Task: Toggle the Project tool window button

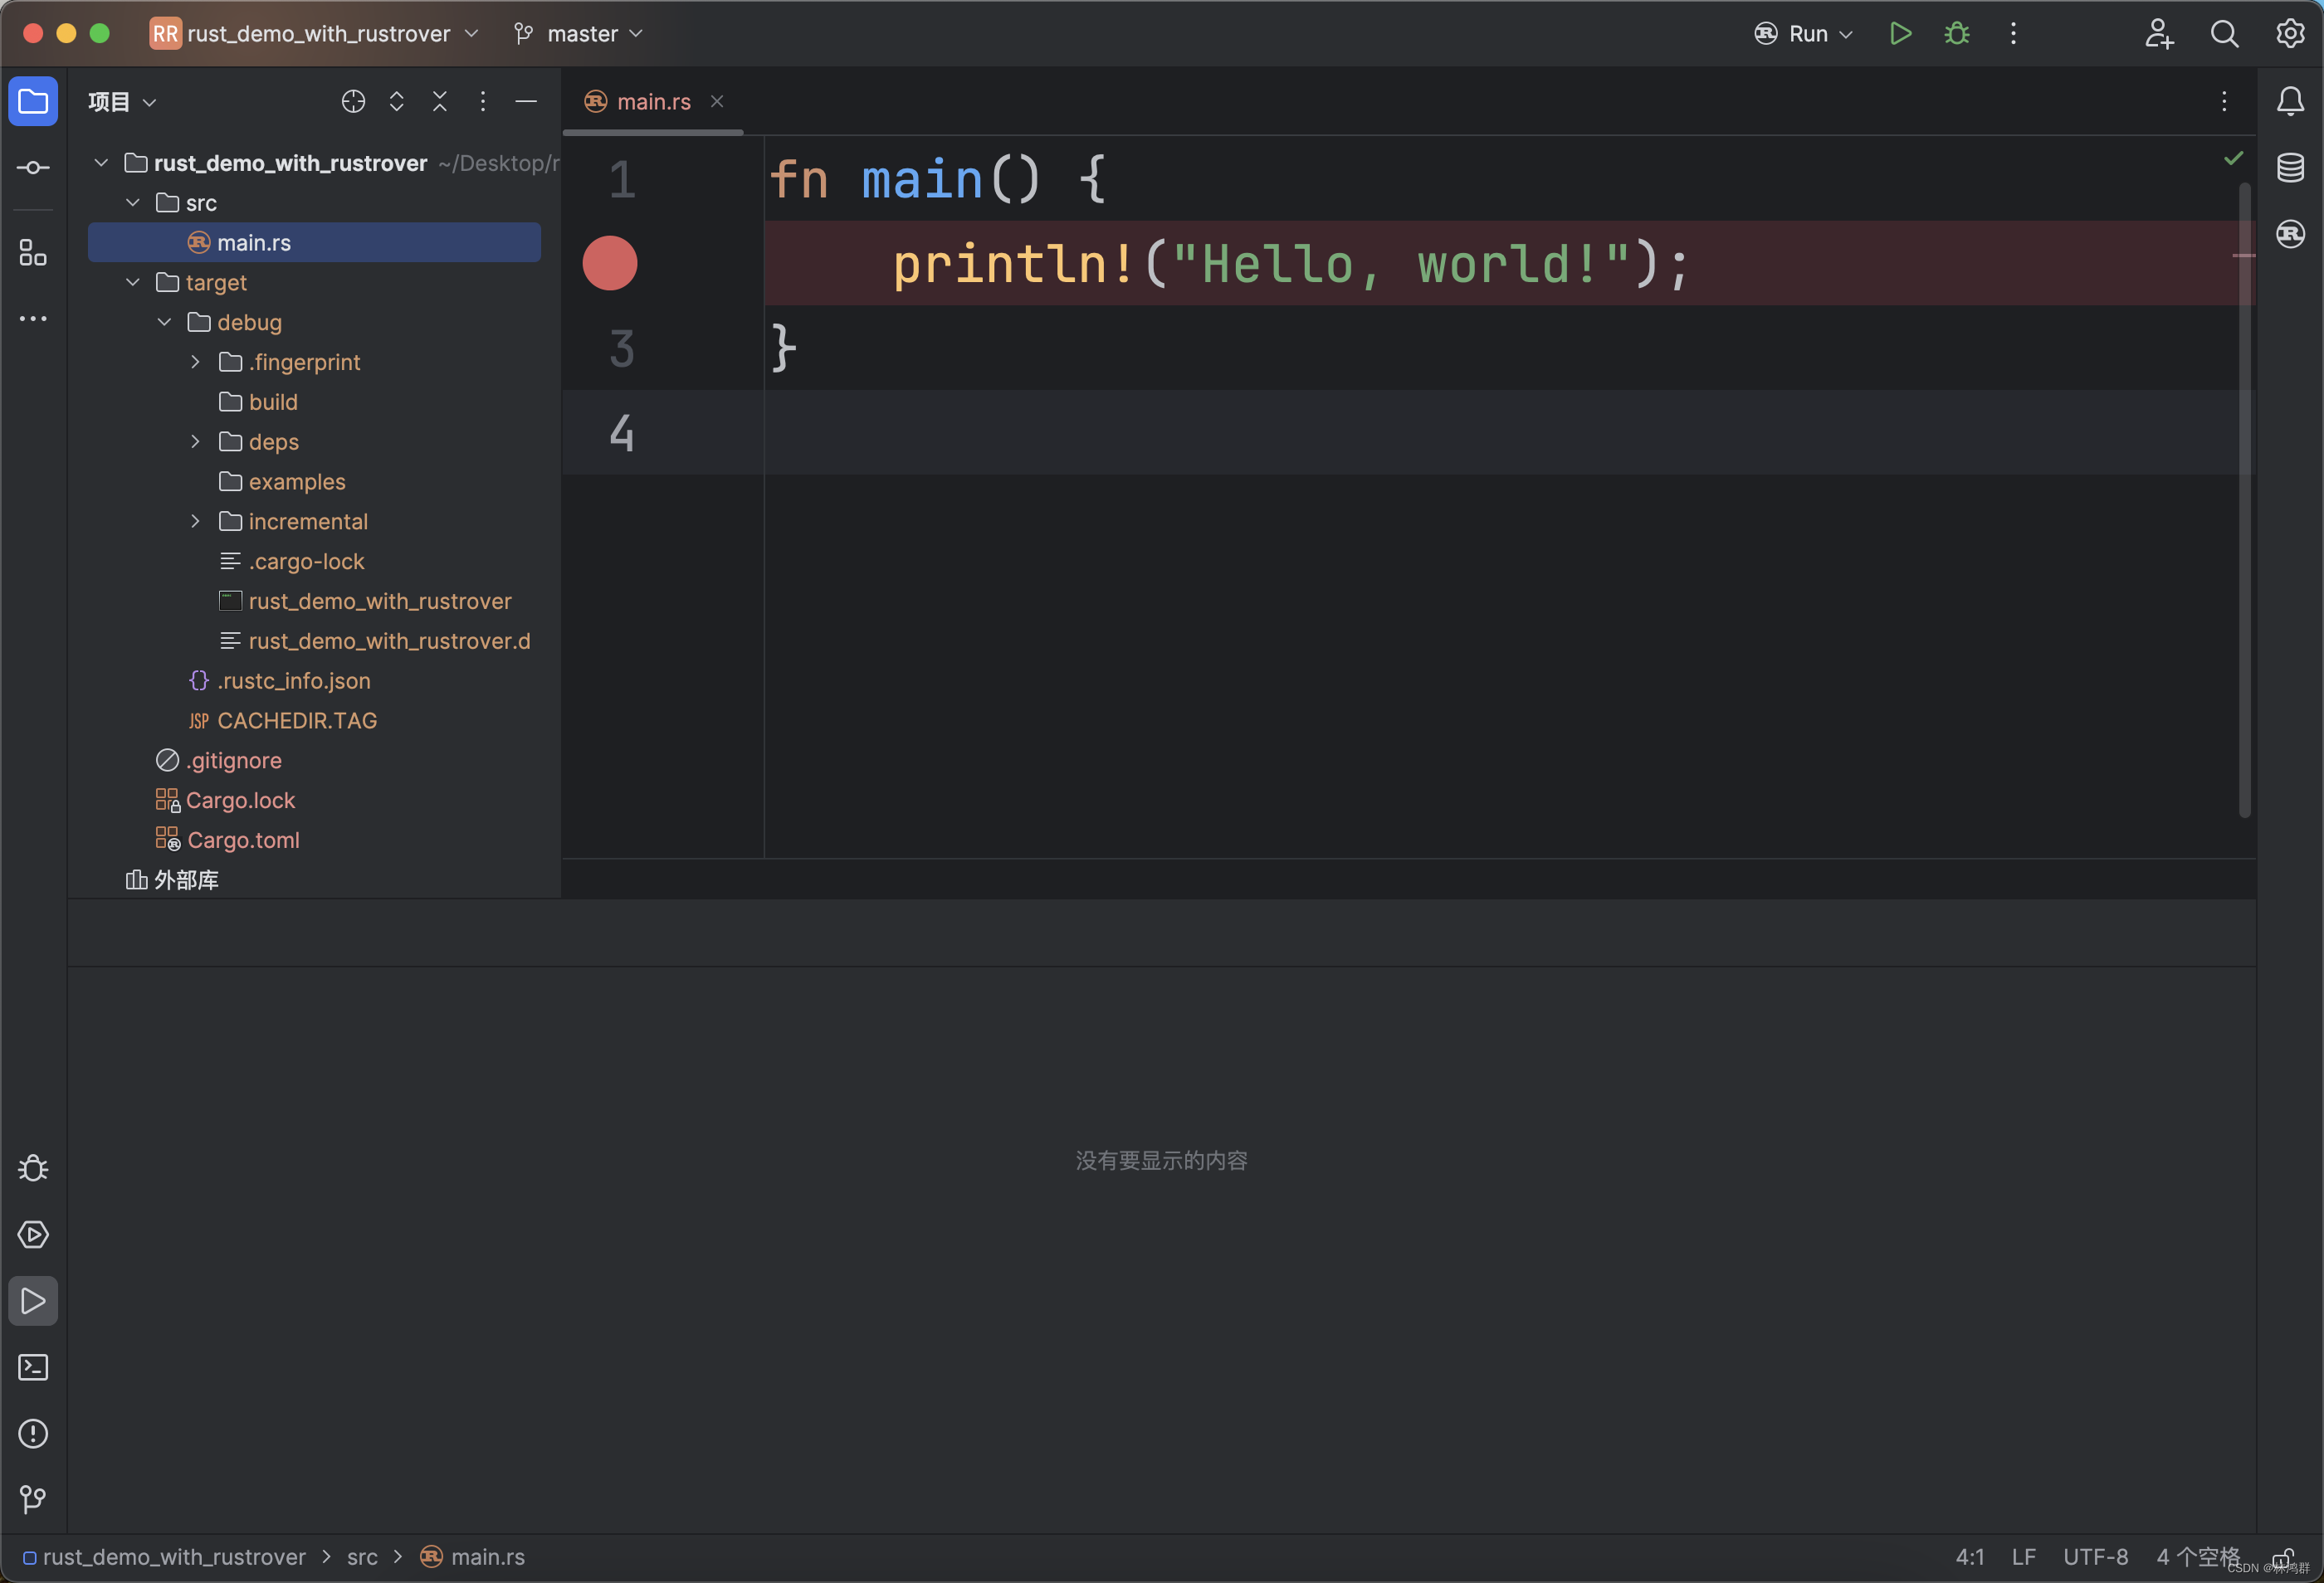Action: [33, 101]
